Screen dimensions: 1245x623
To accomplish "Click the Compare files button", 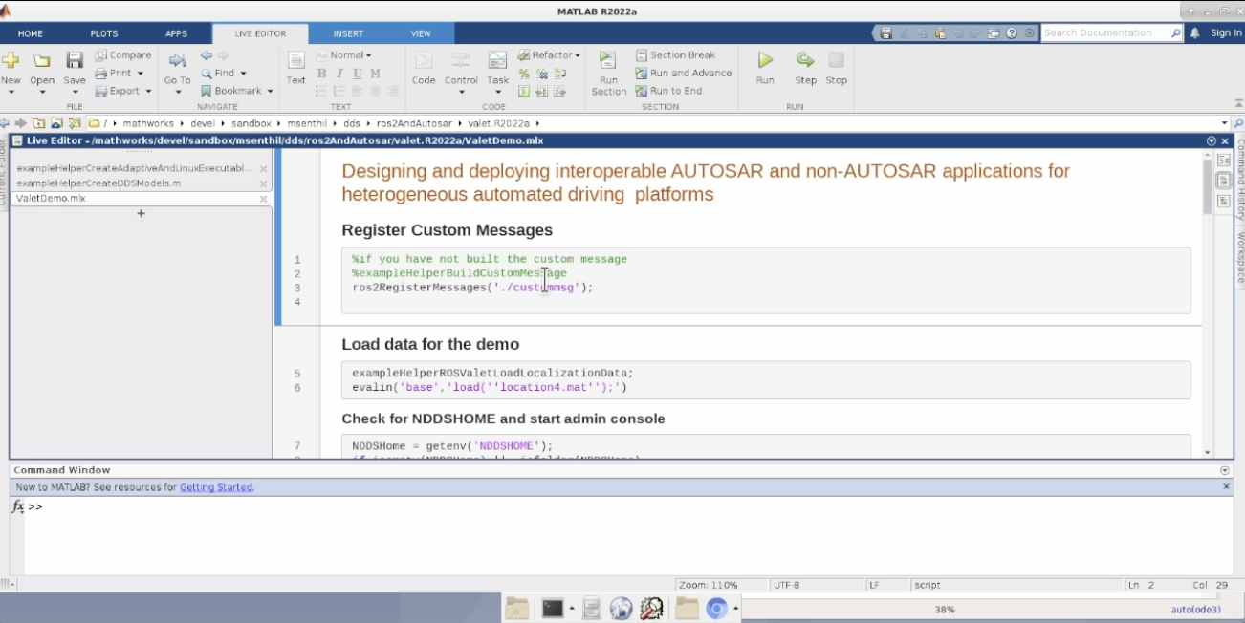I will tap(123, 55).
